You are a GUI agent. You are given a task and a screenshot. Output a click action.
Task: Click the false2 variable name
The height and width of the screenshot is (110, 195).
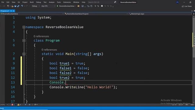coord(66,73)
